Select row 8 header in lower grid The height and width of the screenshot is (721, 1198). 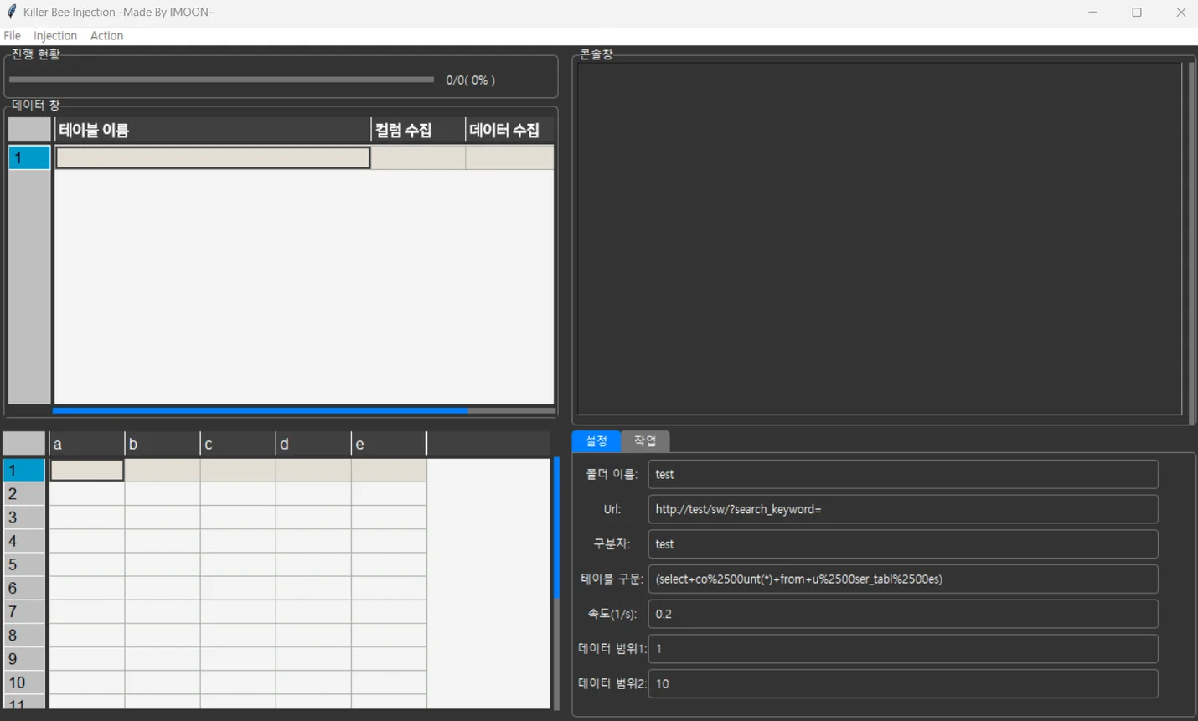coord(24,636)
